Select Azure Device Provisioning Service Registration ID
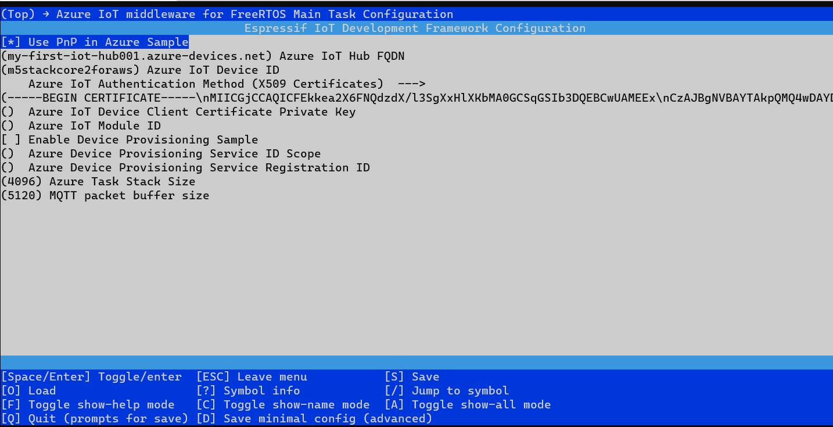The image size is (833, 427). tap(185, 167)
